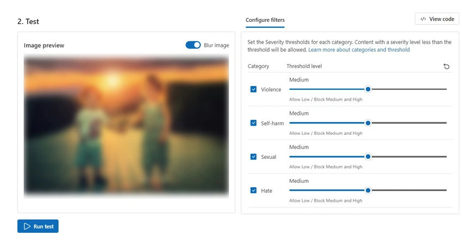Reset thresholds with the undo arrow icon
Viewport: 462px width, 241px height.
pos(446,66)
